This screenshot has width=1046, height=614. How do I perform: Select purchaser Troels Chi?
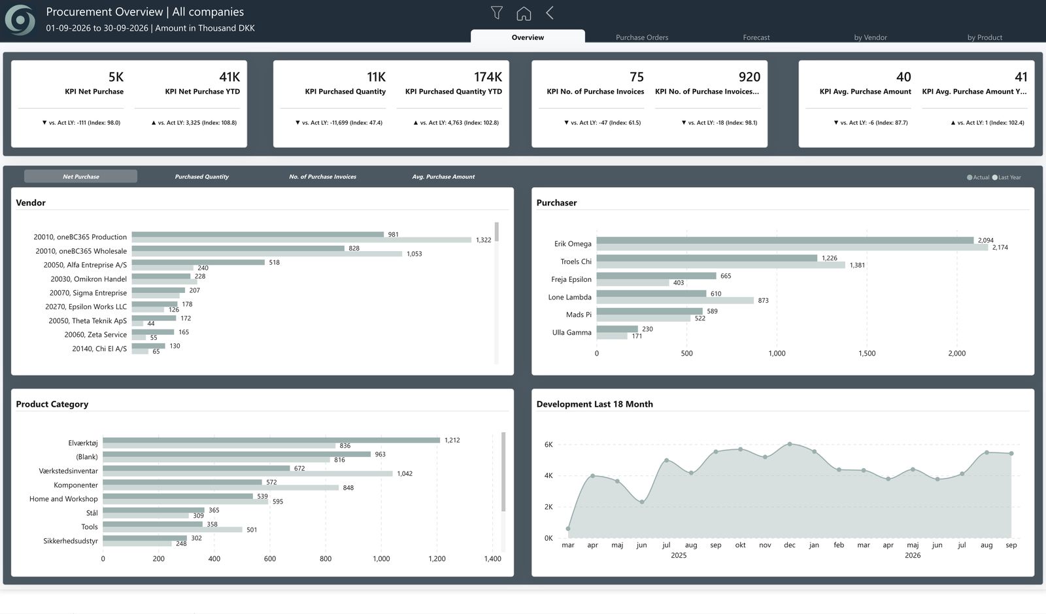click(x=576, y=262)
